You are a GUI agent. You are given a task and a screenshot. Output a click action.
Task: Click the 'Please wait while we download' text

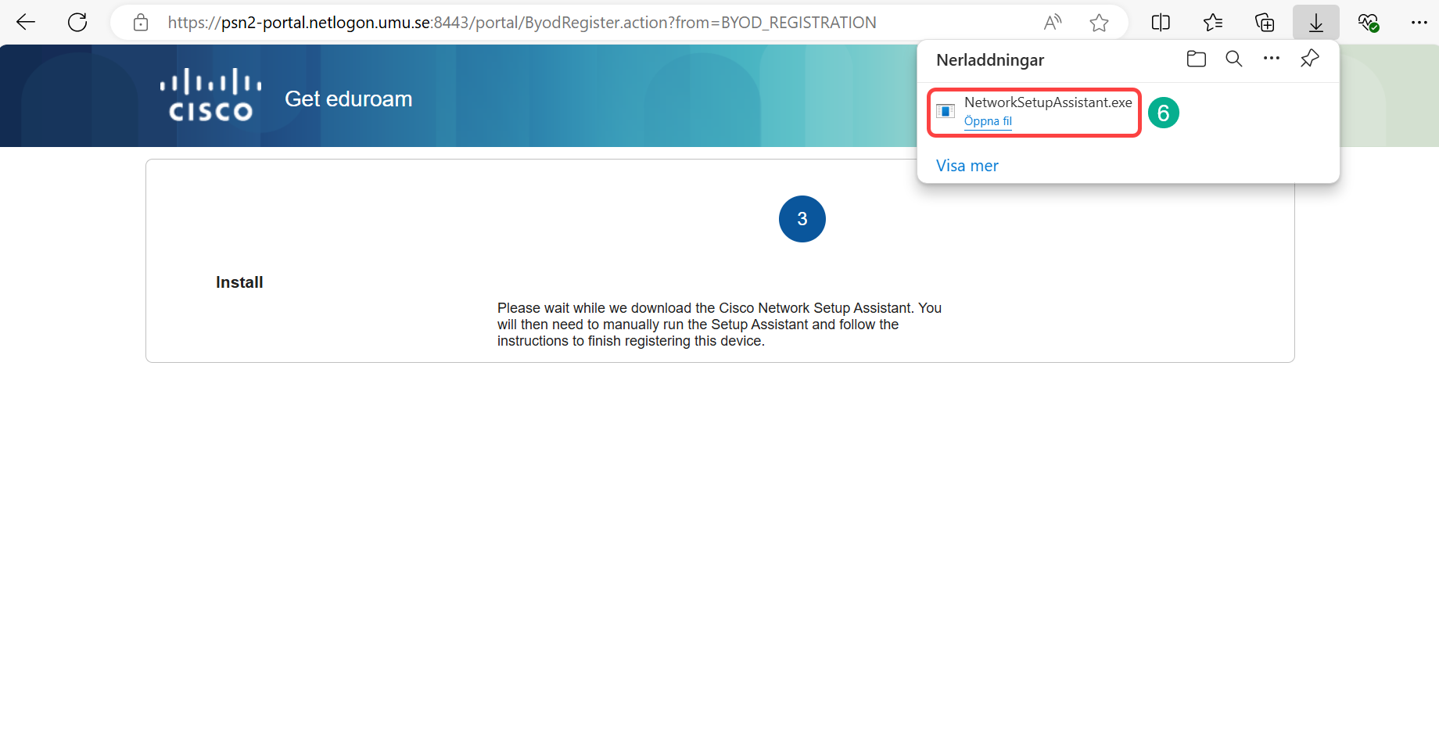point(719,325)
